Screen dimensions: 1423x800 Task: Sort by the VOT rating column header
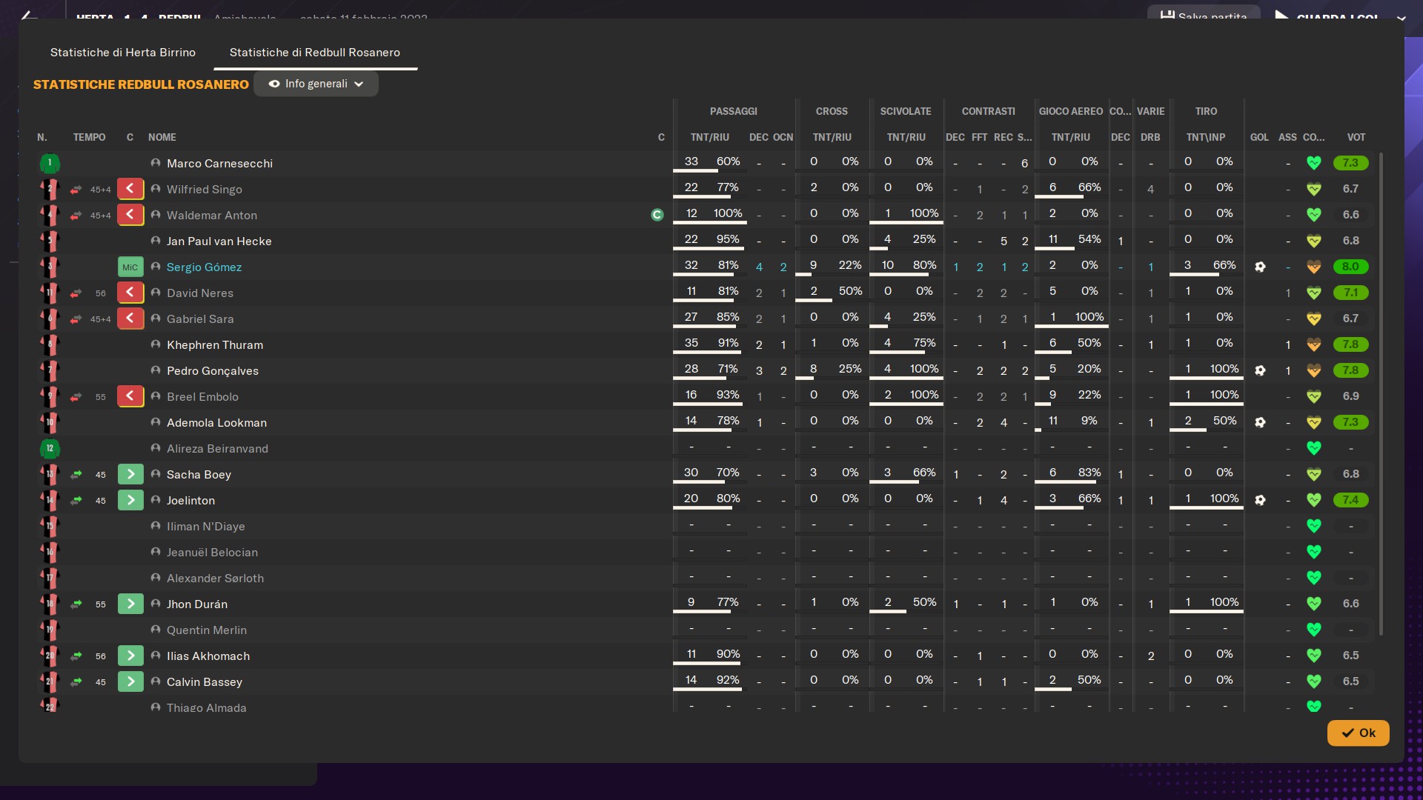click(x=1356, y=137)
